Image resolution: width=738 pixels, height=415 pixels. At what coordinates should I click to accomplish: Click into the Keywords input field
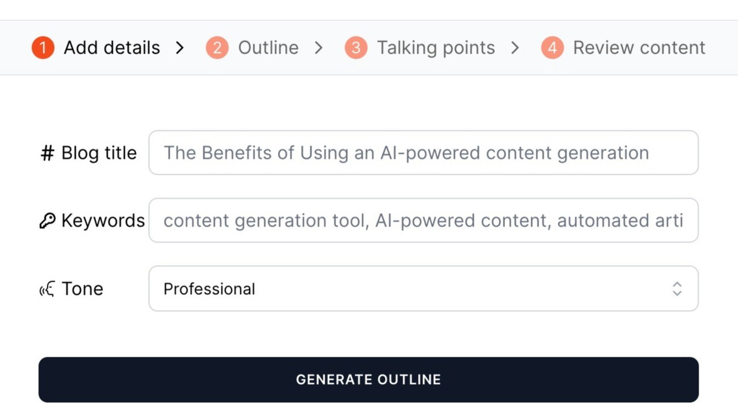tap(423, 221)
